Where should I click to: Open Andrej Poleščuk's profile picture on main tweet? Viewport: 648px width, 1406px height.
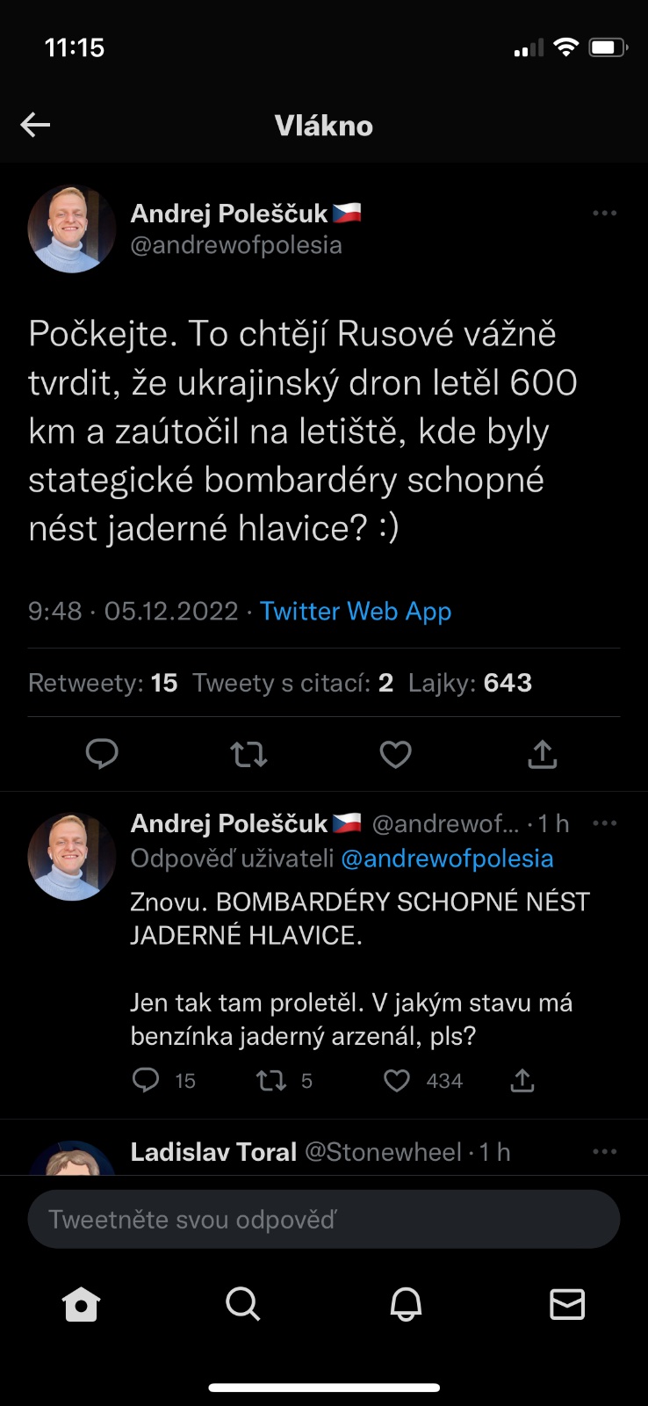click(72, 229)
